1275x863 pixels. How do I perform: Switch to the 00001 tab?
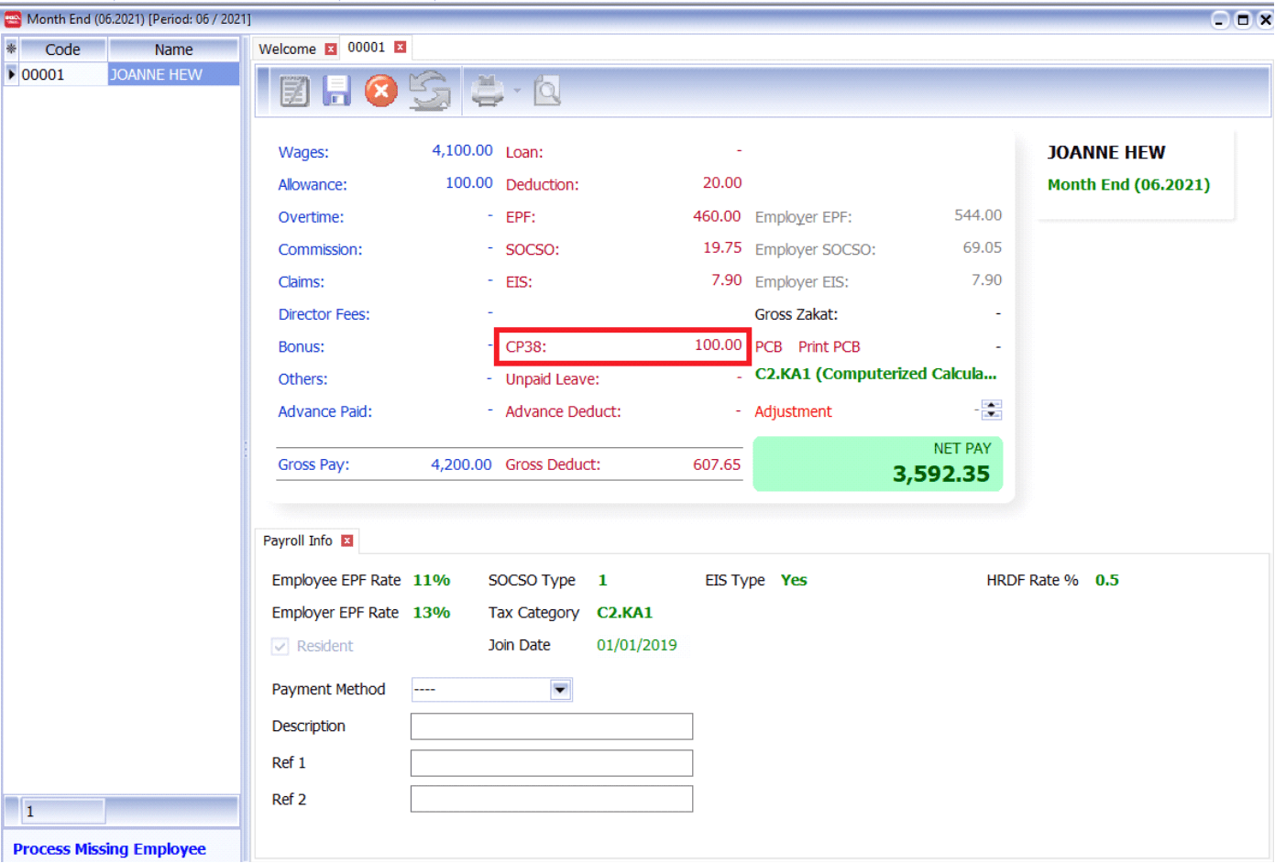(366, 48)
